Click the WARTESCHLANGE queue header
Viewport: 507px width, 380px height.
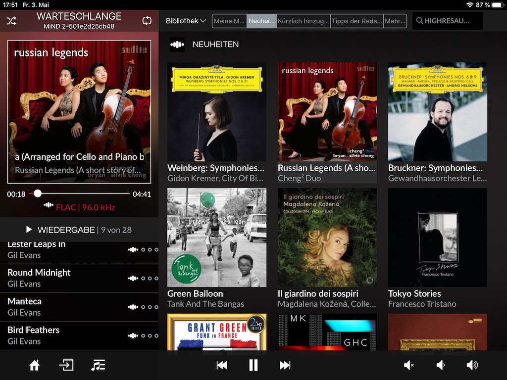(79, 16)
